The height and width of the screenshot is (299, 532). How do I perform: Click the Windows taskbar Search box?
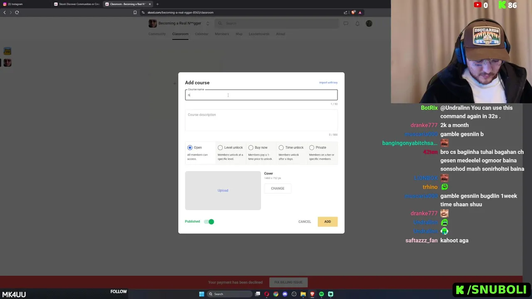[x=229, y=294]
